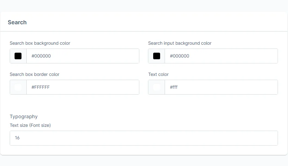Click the Typography subheading
288x166 pixels.
pyautogui.click(x=24, y=116)
